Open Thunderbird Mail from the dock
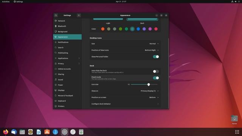This screenshot has height=136, width=242. (14, 132)
